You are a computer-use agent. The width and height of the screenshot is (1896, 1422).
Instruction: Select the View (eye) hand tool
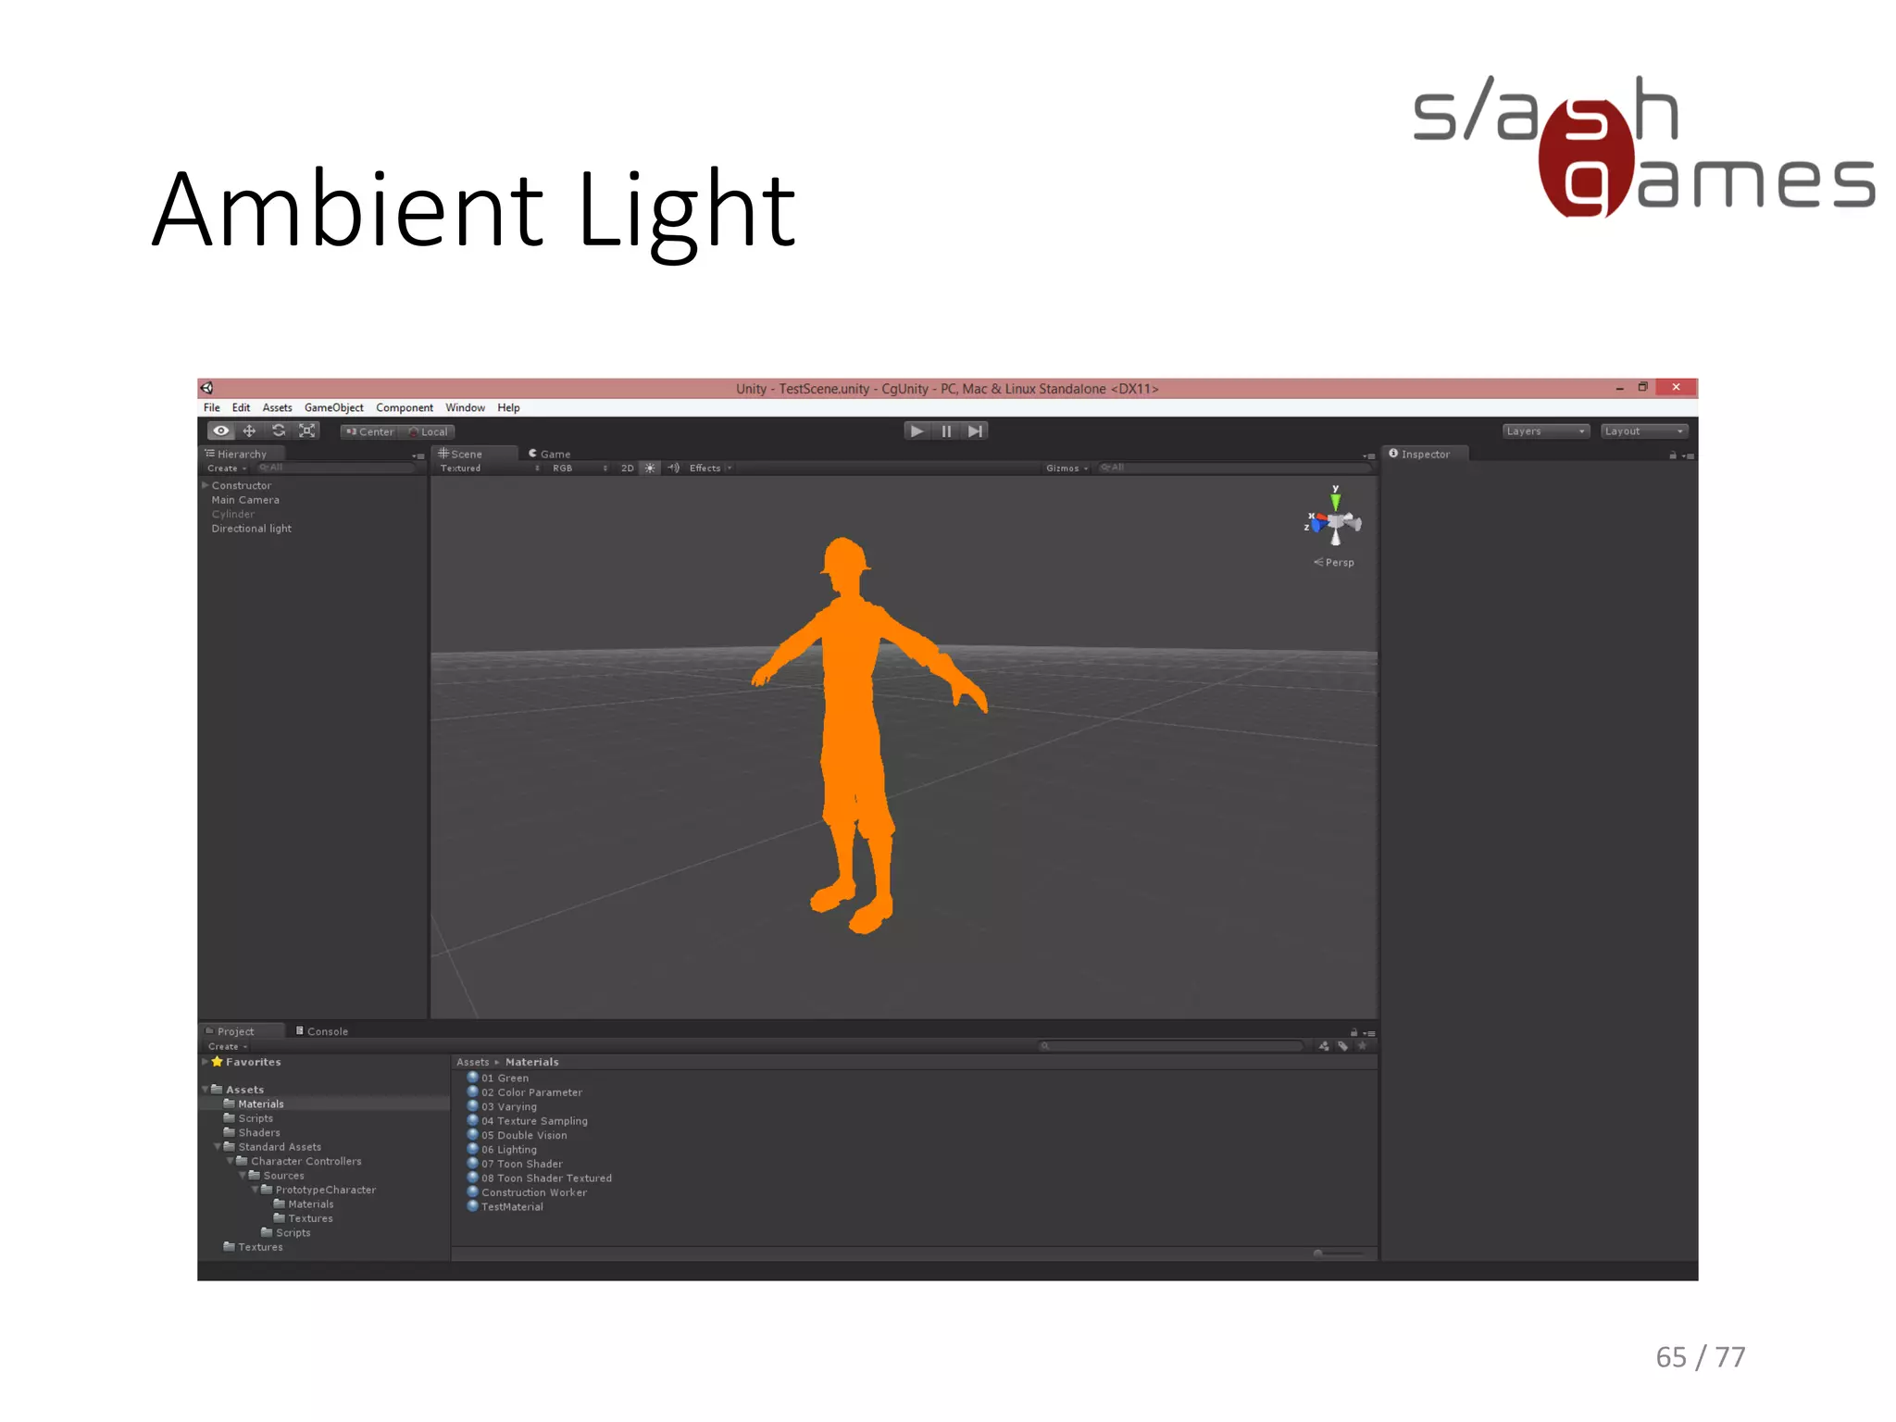[220, 430]
